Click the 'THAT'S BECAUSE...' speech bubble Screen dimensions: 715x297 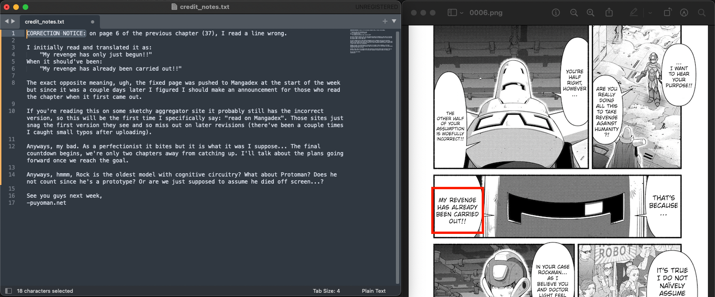[663, 206]
